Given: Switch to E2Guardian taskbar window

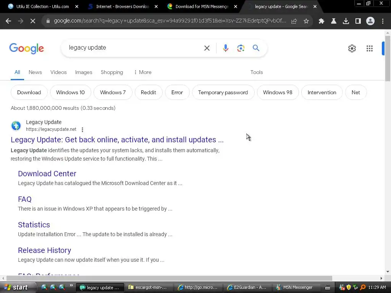Looking at the screenshot, I should click(247, 287).
